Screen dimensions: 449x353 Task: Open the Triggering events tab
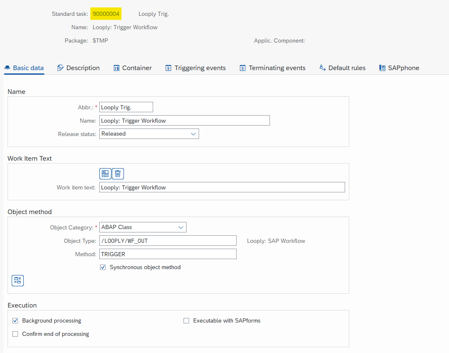(195, 68)
